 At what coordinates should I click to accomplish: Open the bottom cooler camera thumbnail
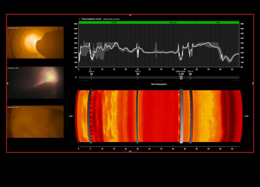tap(35, 121)
